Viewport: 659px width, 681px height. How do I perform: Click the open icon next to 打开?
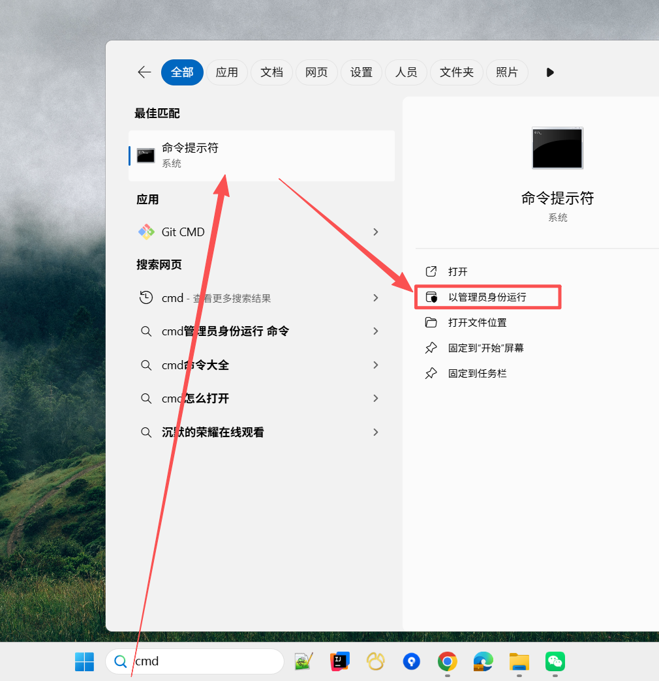click(431, 271)
